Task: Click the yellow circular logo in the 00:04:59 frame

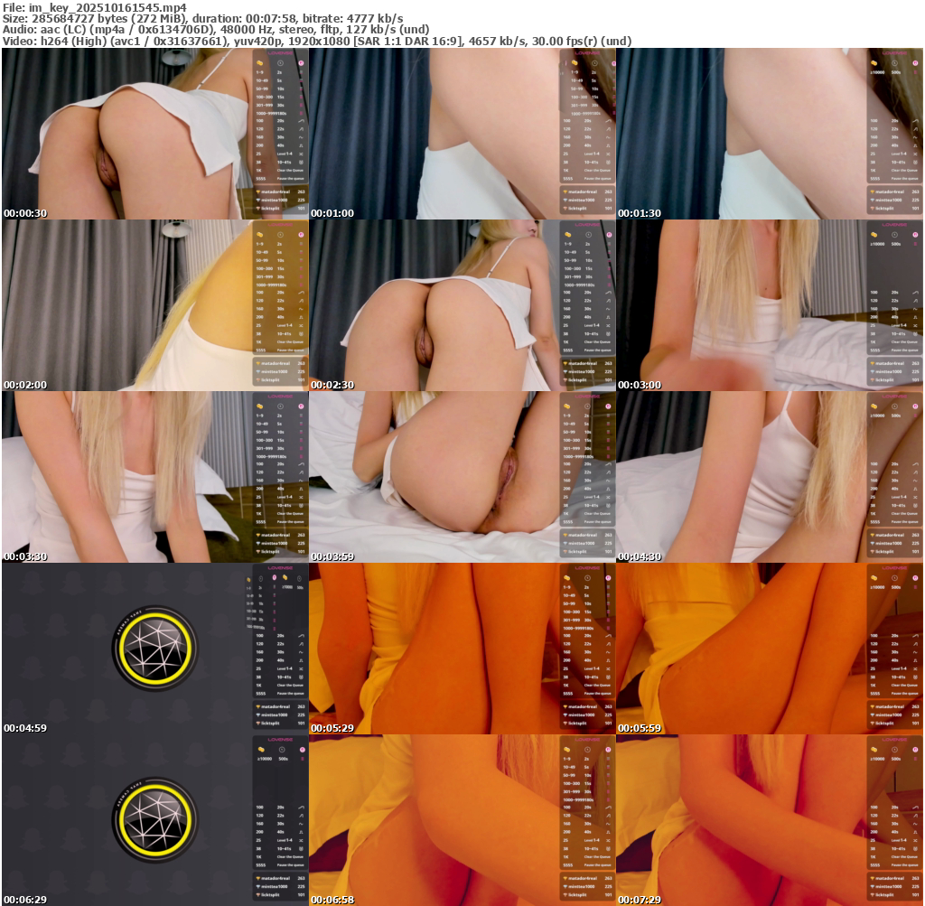Action: pyautogui.click(x=154, y=649)
